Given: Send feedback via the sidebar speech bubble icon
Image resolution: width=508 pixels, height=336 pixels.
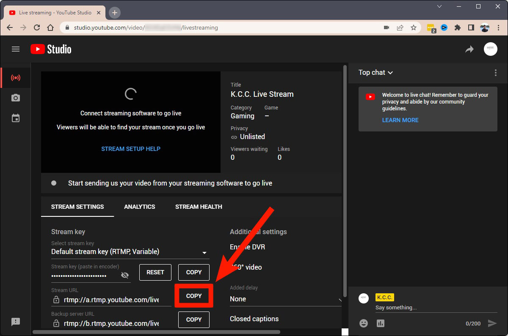Looking at the screenshot, I should [x=16, y=322].
